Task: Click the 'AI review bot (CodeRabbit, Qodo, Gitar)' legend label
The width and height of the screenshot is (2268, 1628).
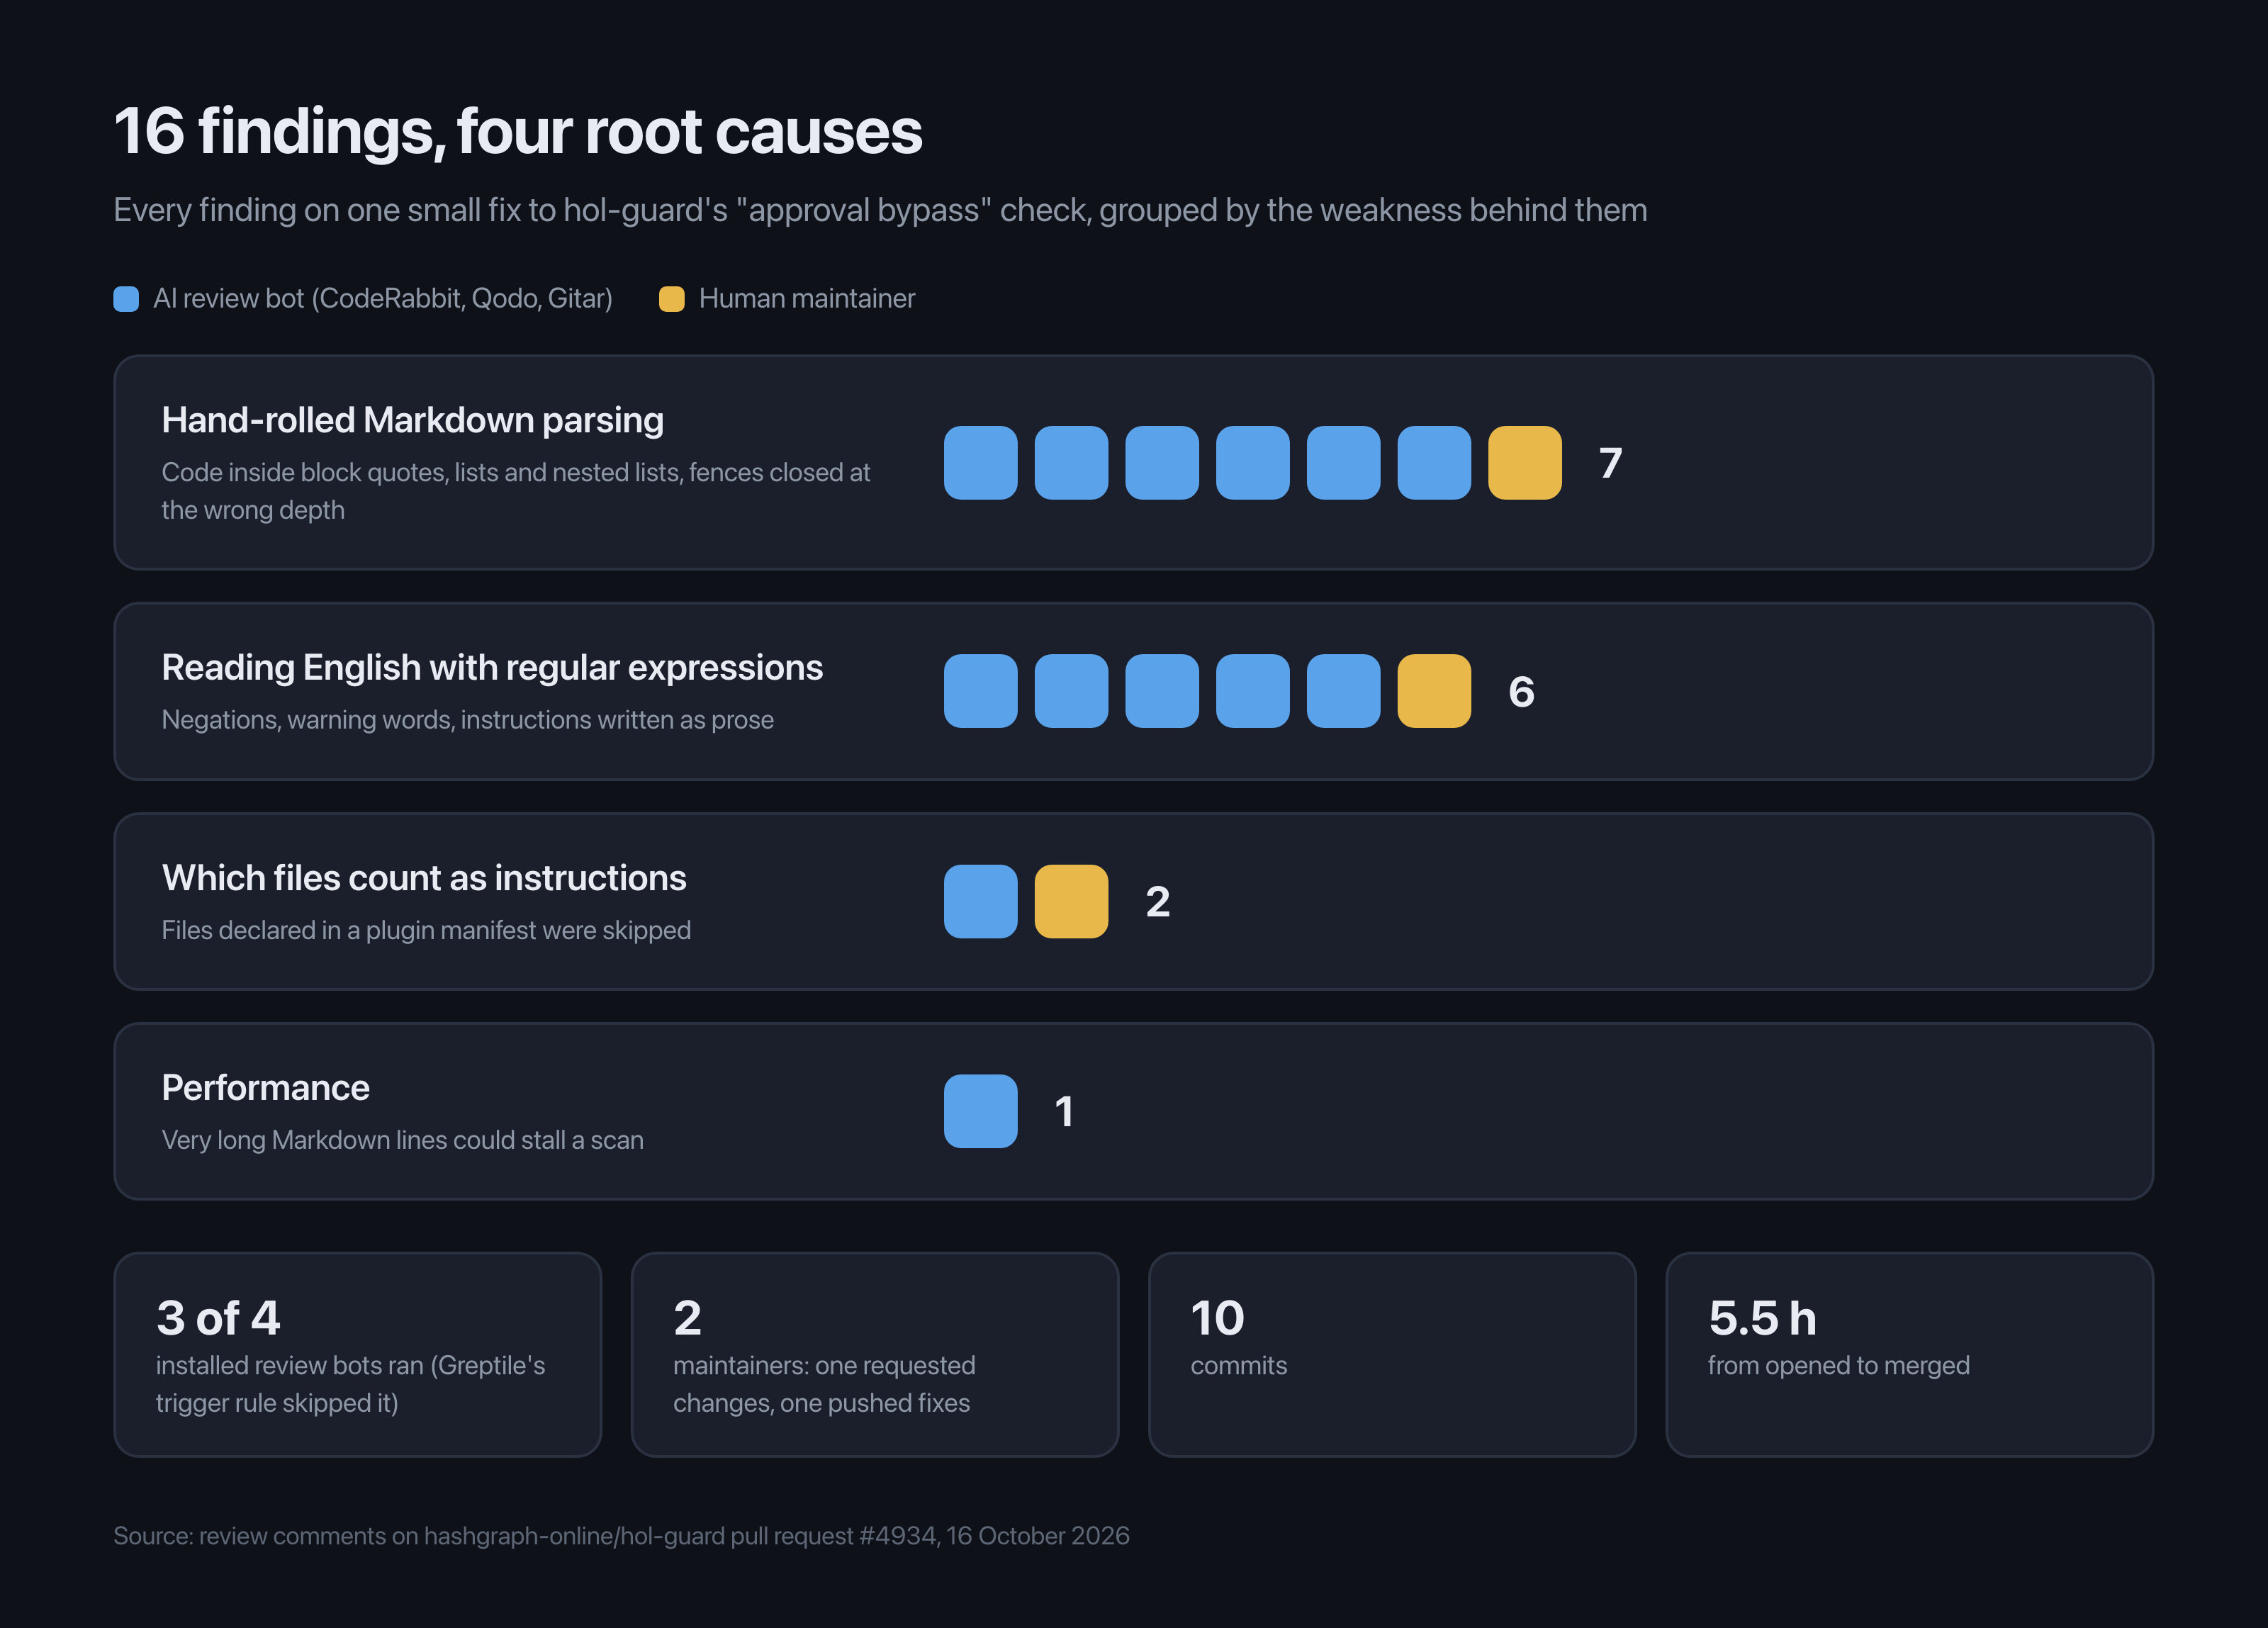Action: pyautogui.click(x=382, y=299)
